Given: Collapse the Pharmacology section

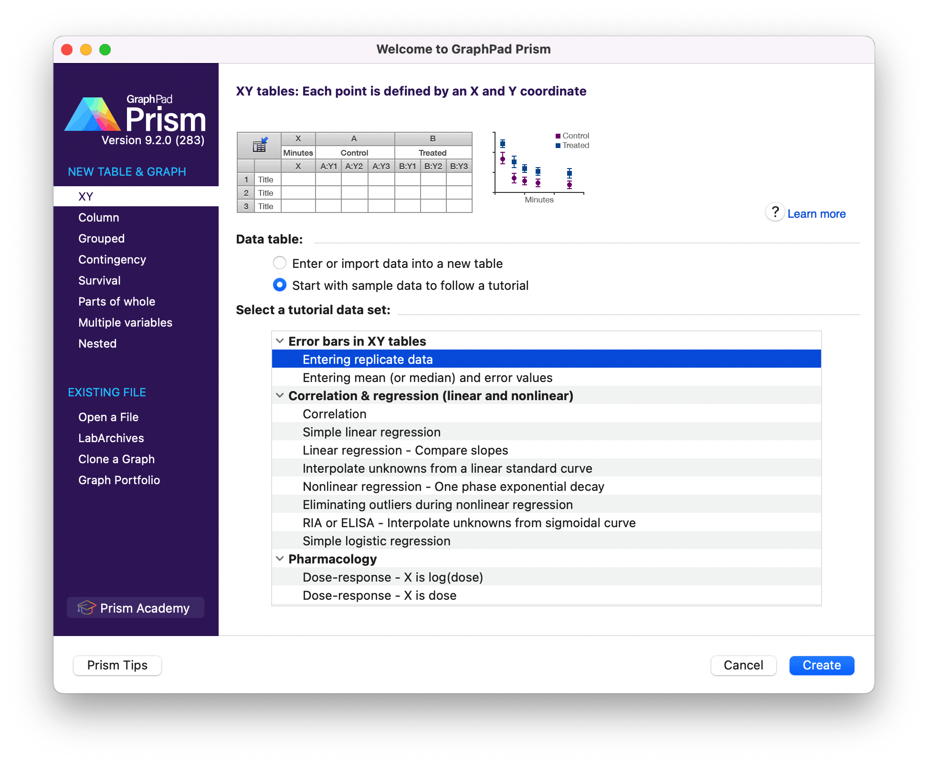Looking at the screenshot, I should coord(280,559).
